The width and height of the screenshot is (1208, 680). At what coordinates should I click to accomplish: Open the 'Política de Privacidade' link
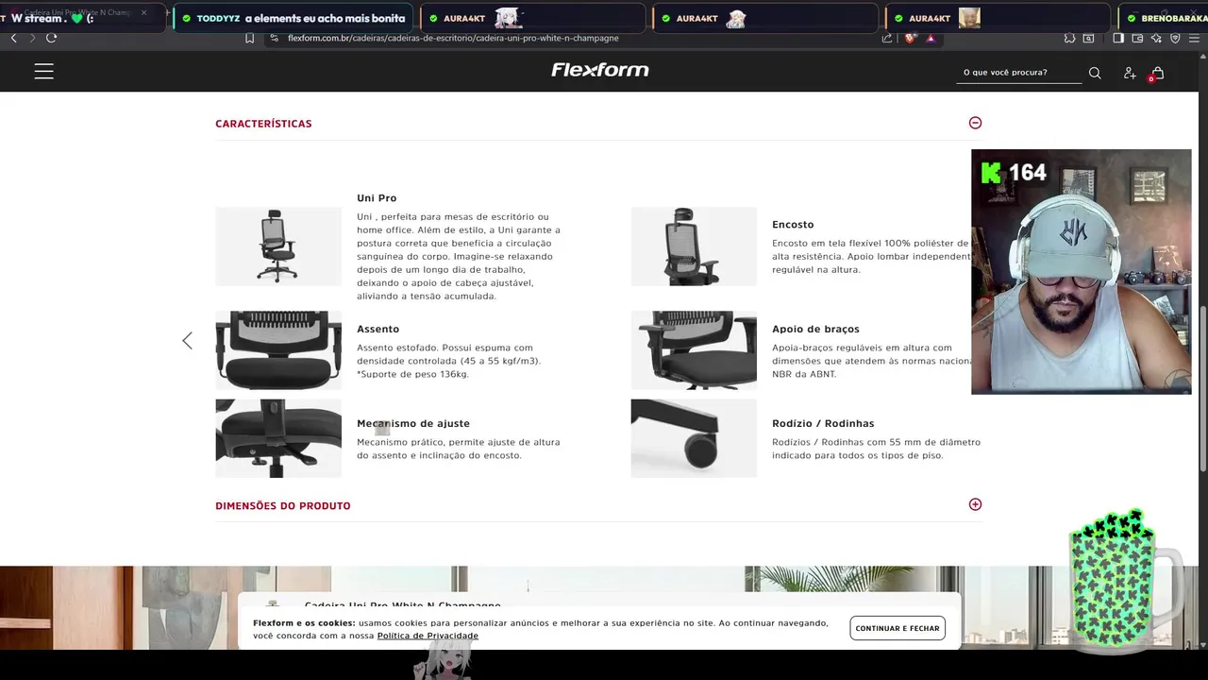tap(428, 636)
